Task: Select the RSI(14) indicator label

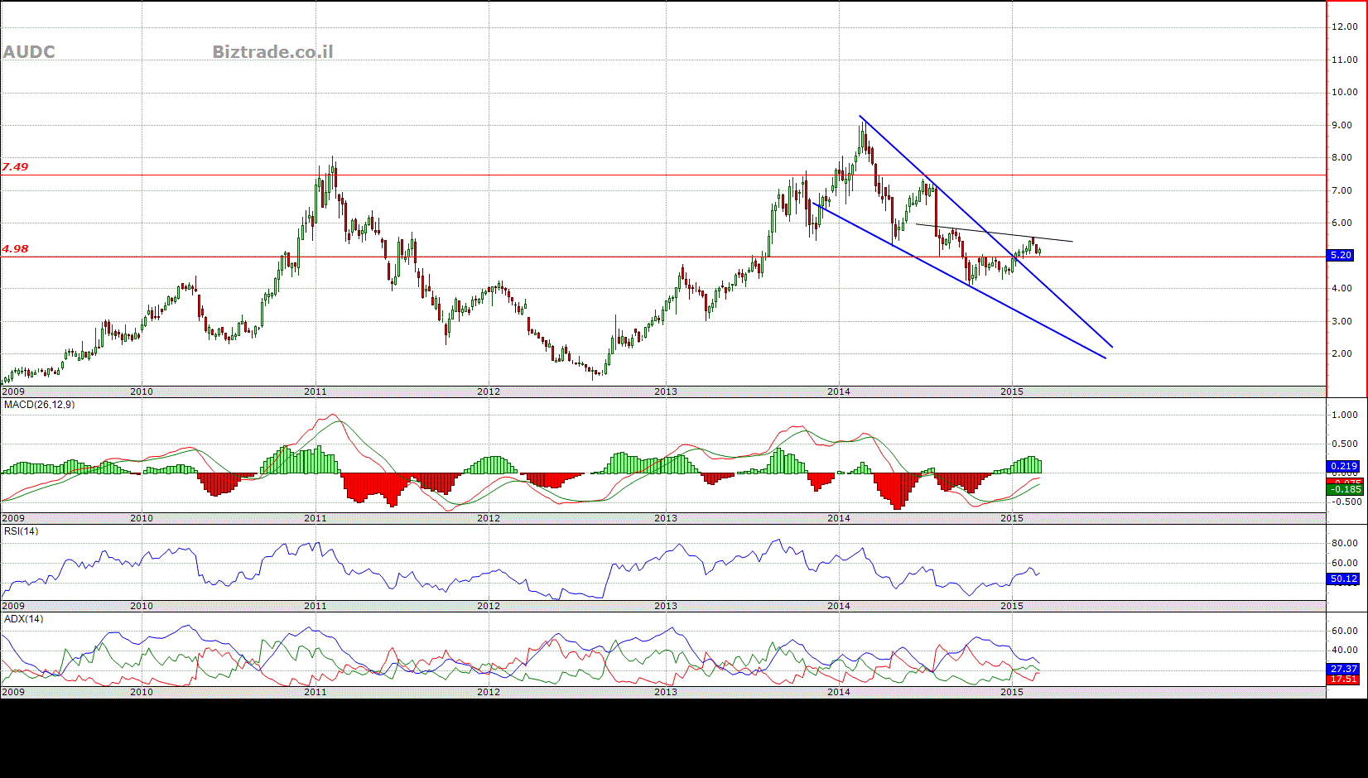Action: pyautogui.click(x=21, y=531)
